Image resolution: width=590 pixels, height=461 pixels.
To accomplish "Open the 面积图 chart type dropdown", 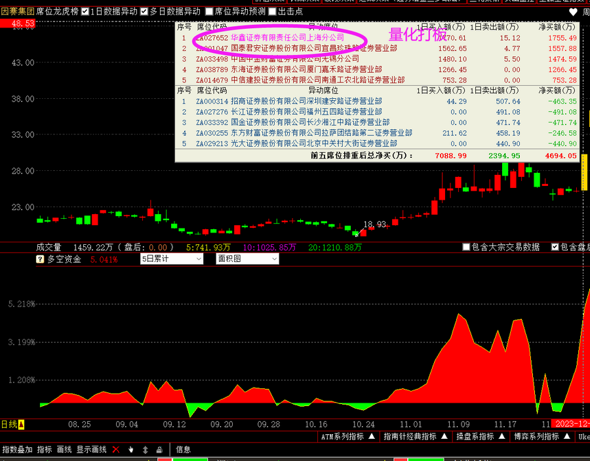I will click(247, 259).
